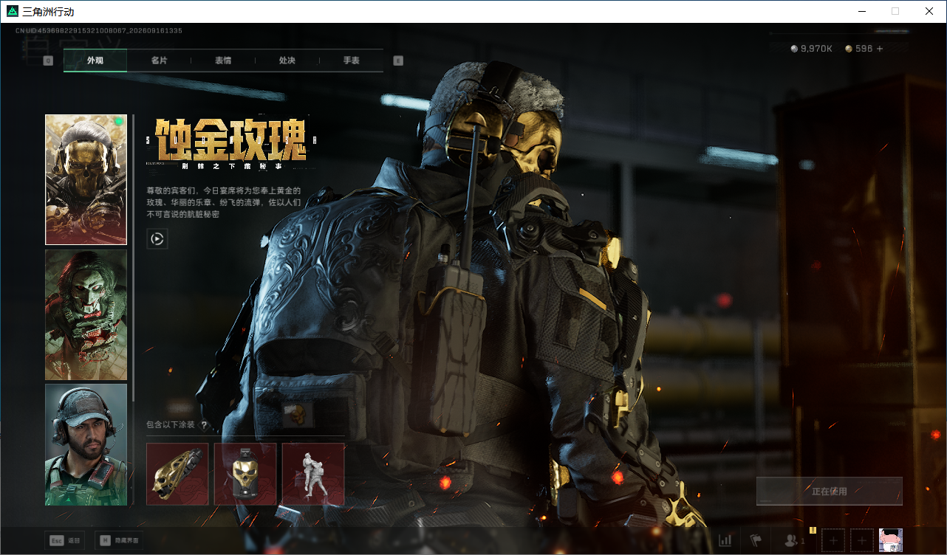The width and height of the screenshot is (947, 555).
Task: Click the H 隐藏界面 hide interface button
Action: click(x=120, y=541)
